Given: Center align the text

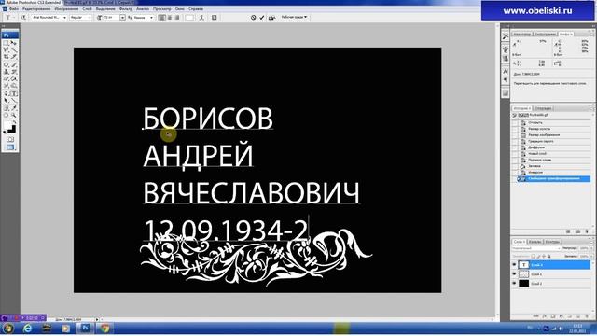Looking at the screenshot, I should (170, 18).
